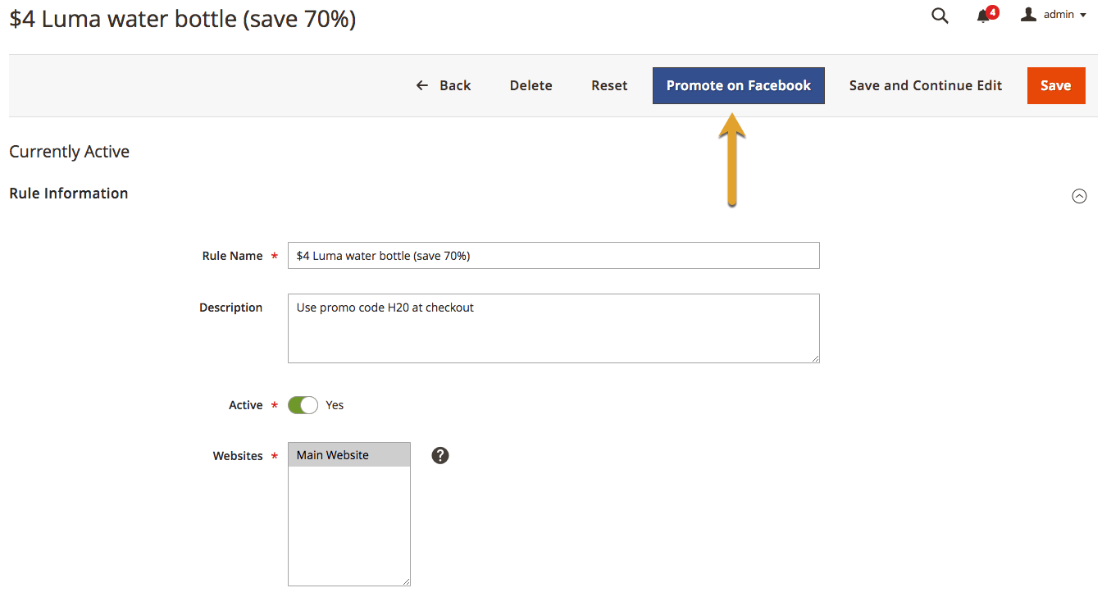Viewport: 1102px width, 597px height.
Task: Open the admin account dropdown arrow
Action: point(1083,16)
